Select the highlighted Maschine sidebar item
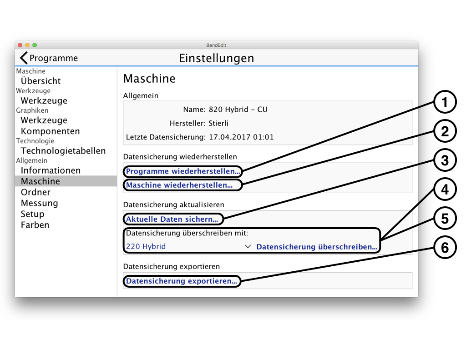 tap(40, 181)
